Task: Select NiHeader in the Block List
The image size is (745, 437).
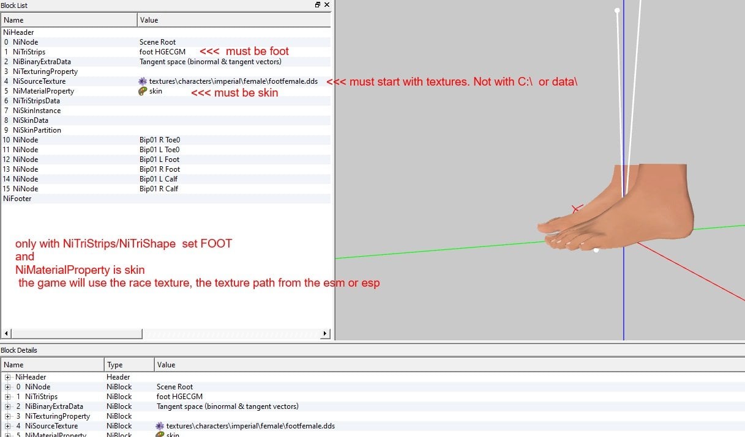Action: click(165, 32)
